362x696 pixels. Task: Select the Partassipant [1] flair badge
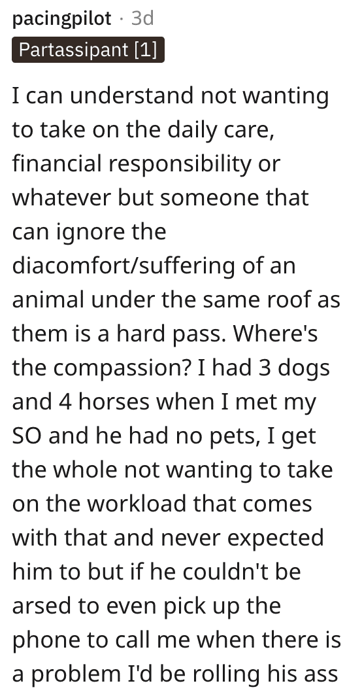[x=88, y=50]
